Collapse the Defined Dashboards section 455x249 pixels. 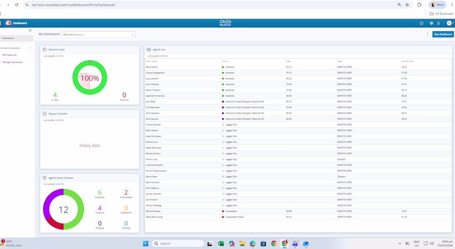click(x=31, y=48)
